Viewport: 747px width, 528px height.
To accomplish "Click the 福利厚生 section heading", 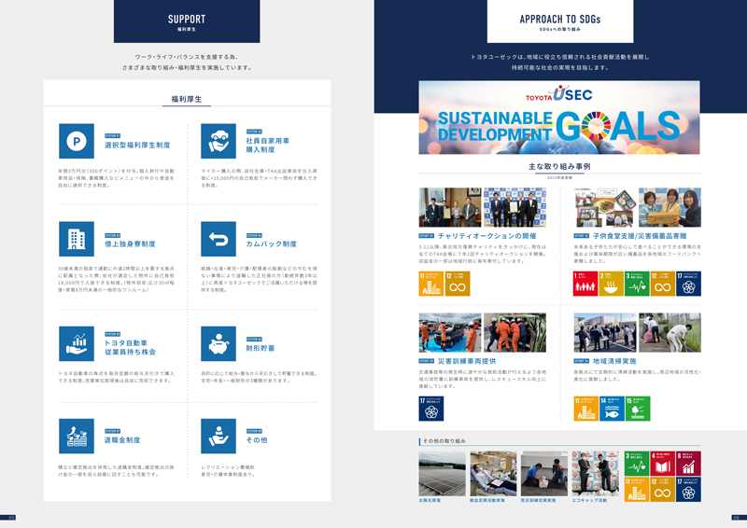I will [x=187, y=99].
